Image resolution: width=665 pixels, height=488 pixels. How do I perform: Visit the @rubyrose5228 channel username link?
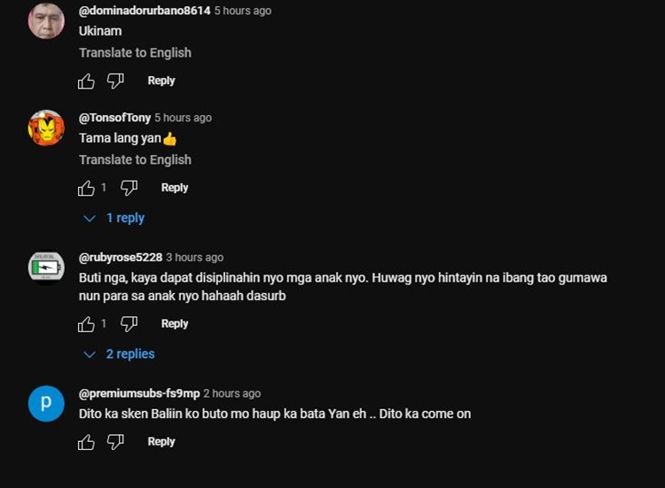click(x=121, y=258)
